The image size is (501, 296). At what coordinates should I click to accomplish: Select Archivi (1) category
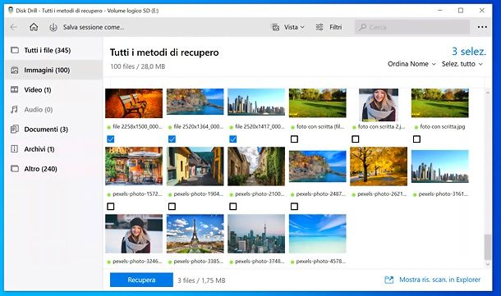(x=53, y=149)
